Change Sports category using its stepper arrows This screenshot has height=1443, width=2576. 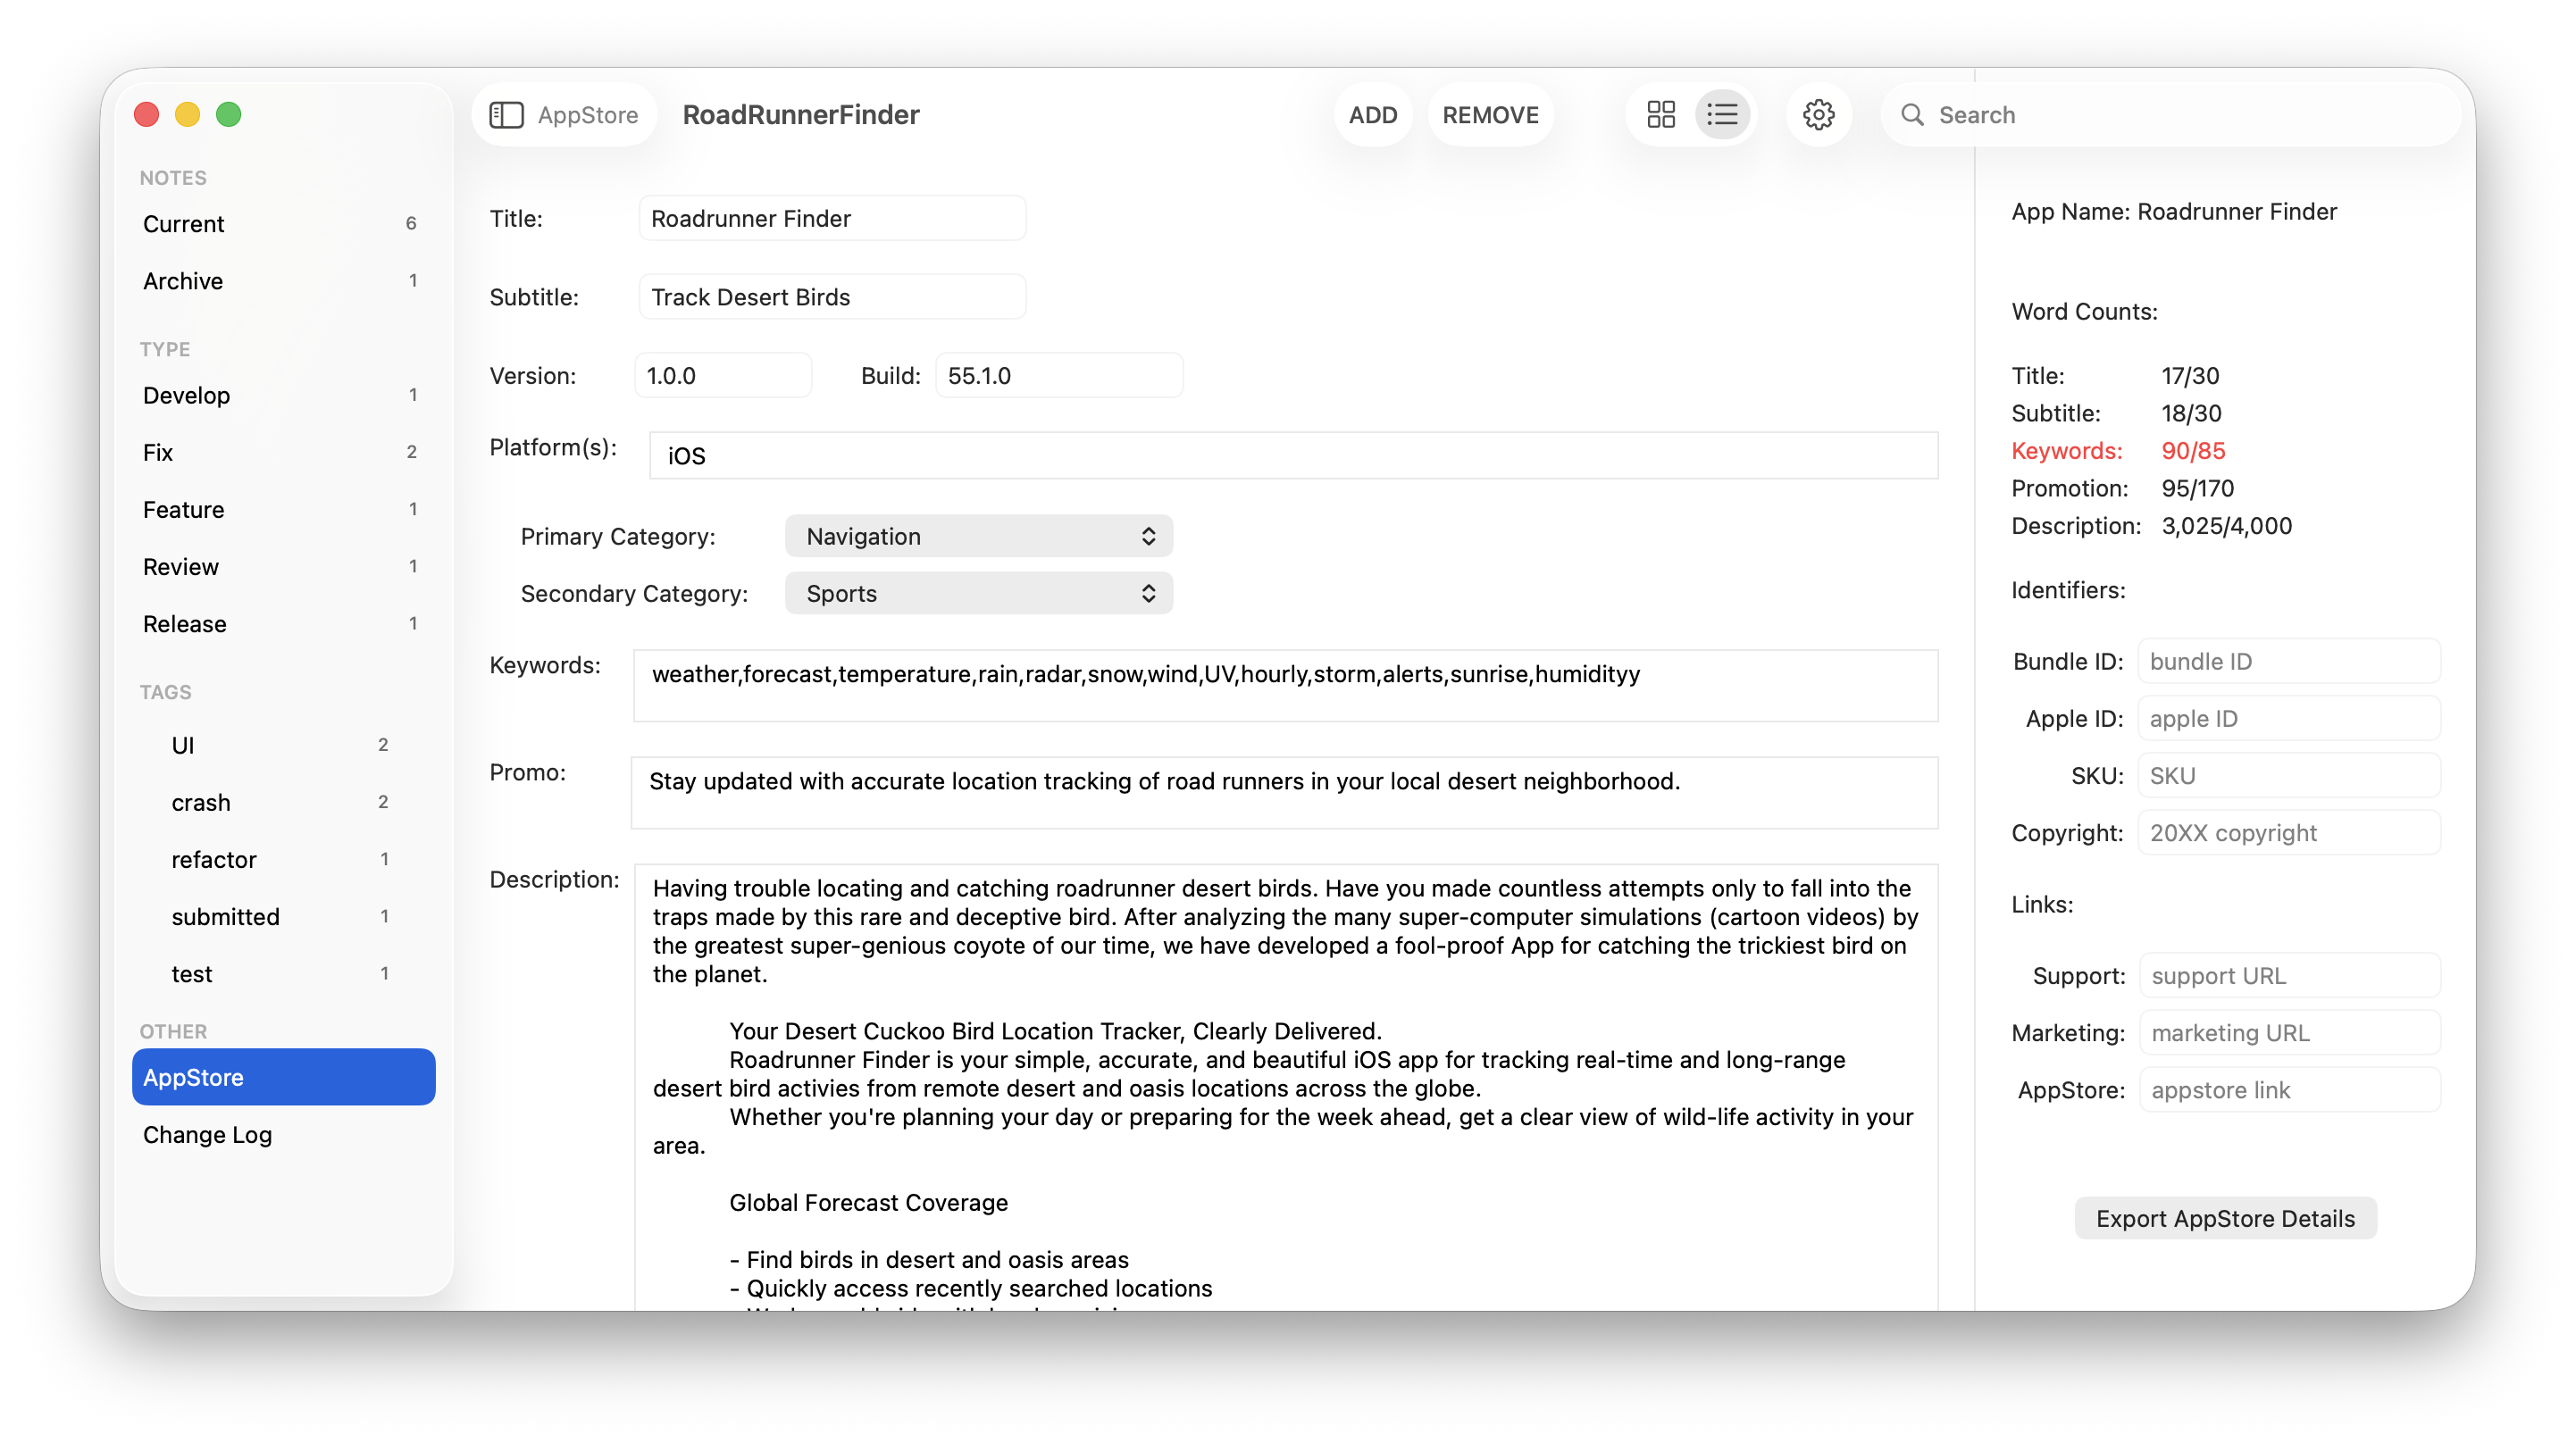click(1149, 593)
